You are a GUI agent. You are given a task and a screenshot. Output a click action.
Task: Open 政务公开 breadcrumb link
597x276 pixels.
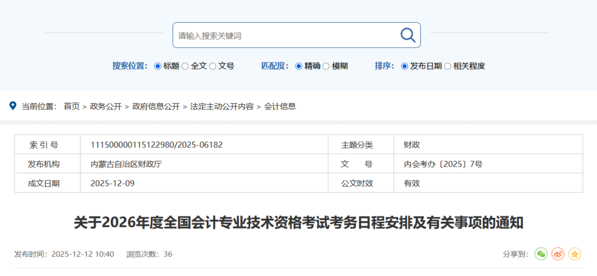pyautogui.click(x=106, y=107)
